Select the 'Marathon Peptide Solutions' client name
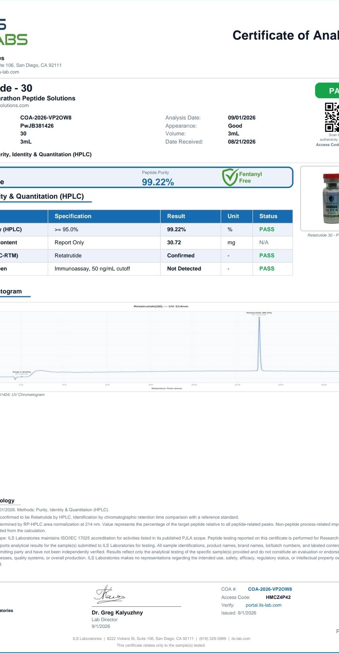 [x=37, y=98]
